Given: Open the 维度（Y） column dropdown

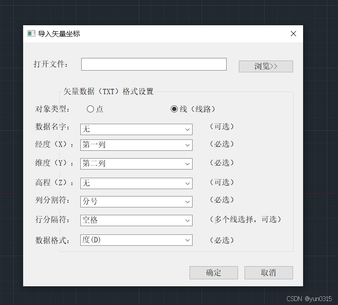Looking at the screenshot, I should pyautogui.click(x=136, y=164).
